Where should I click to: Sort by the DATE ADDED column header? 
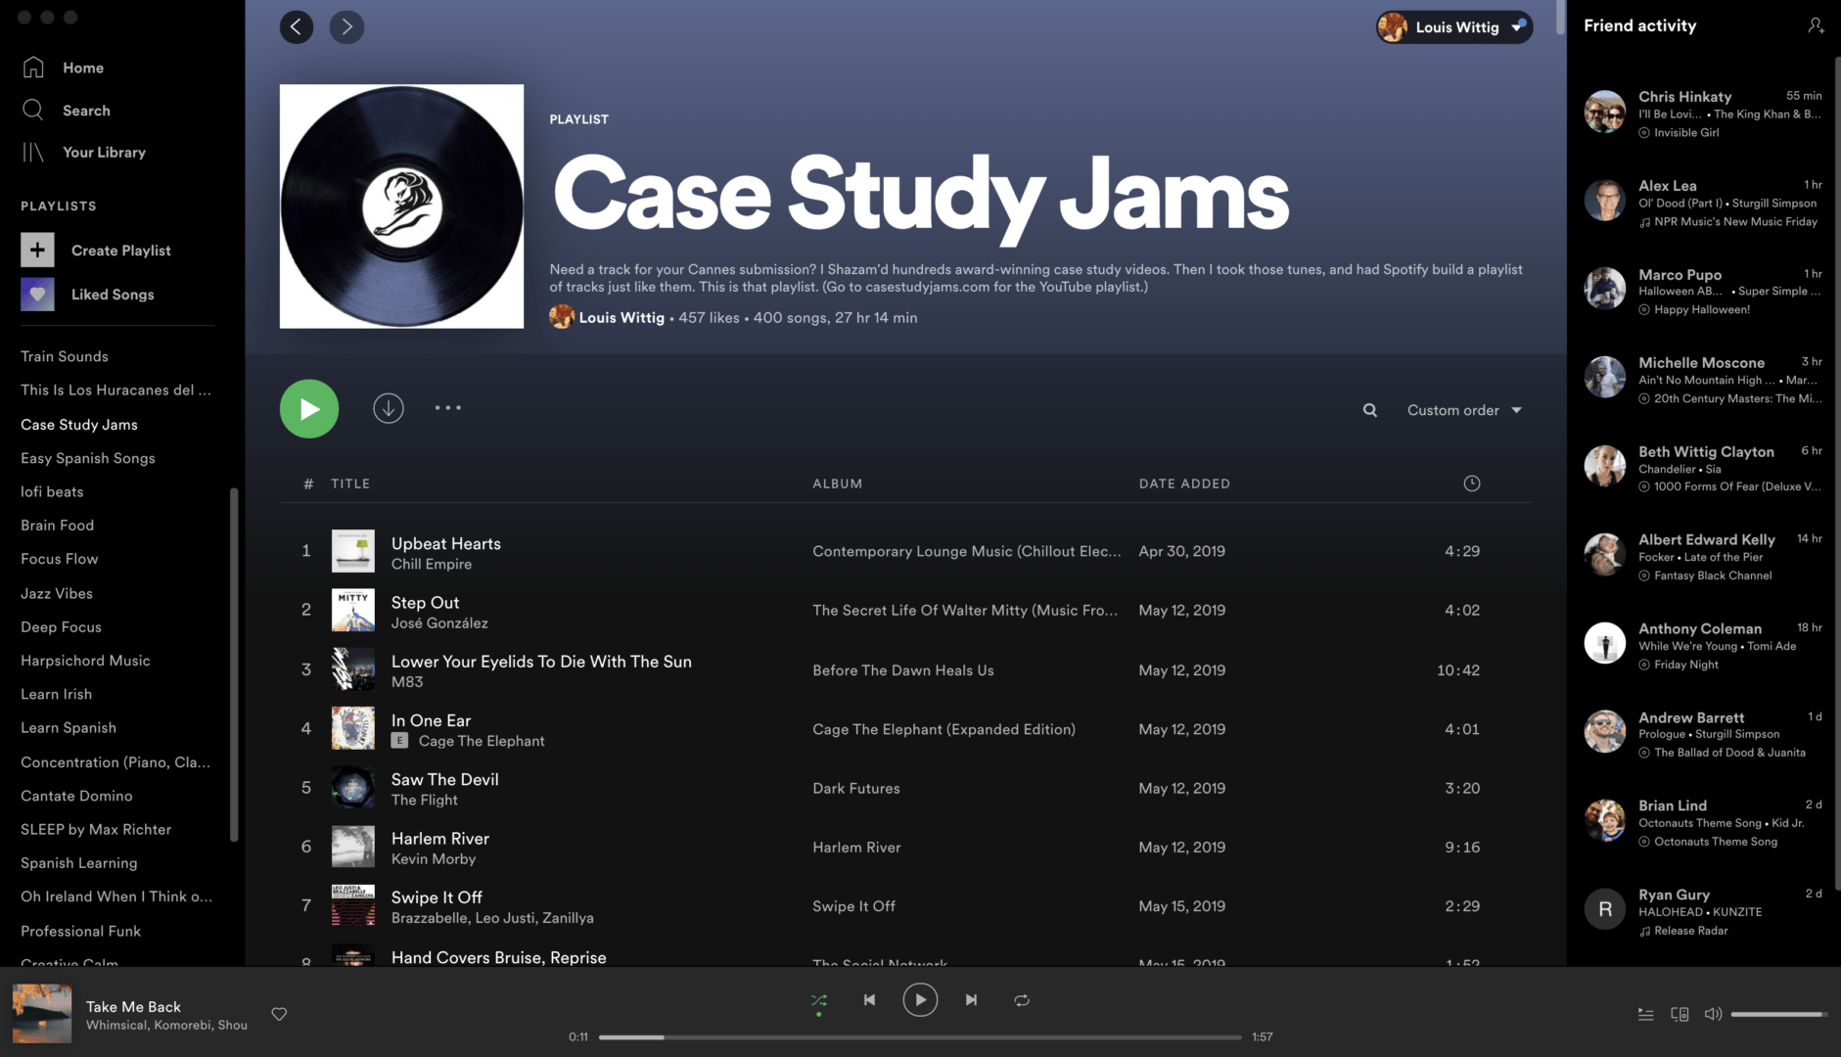tap(1184, 483)
